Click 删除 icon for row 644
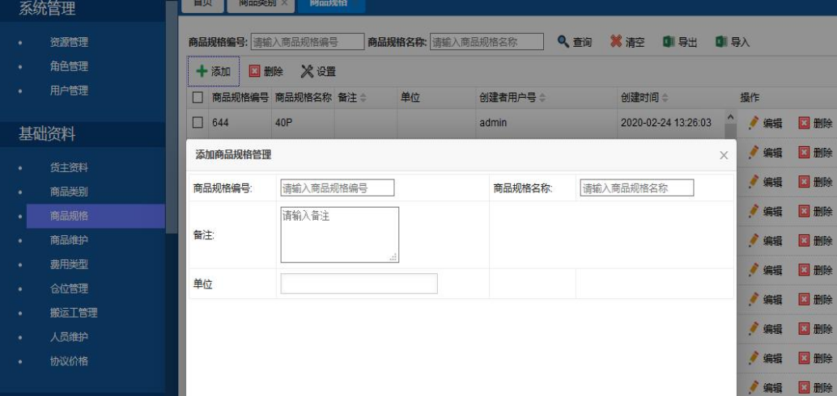 (x=804, y=123)
